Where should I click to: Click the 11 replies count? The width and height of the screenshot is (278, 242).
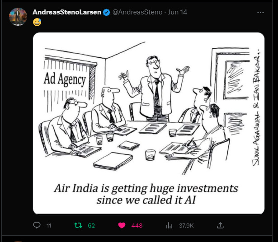tap(49, 226)
